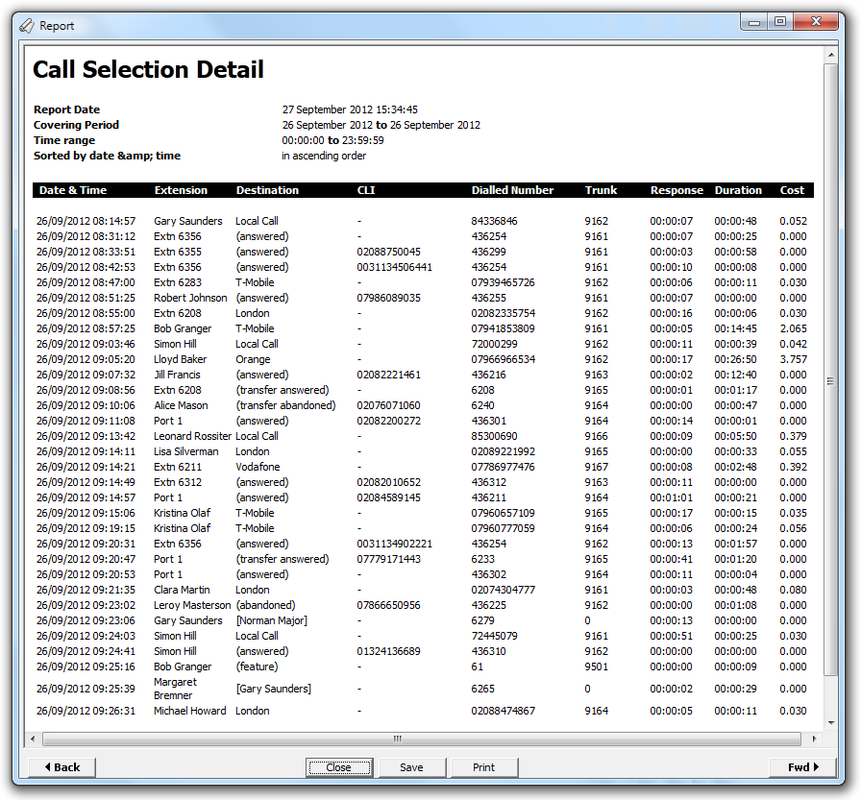This screenshot has height=800, width=861.
Task: Click dialled number 84336846
Action: tap(494, 221)
